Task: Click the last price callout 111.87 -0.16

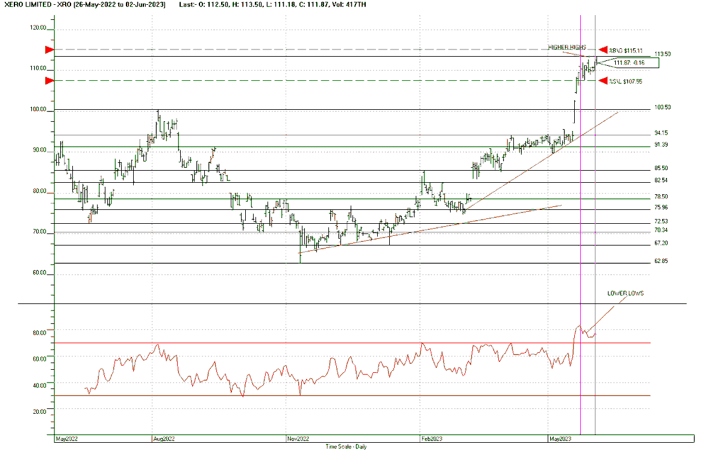Action: [x=629, y=63]
